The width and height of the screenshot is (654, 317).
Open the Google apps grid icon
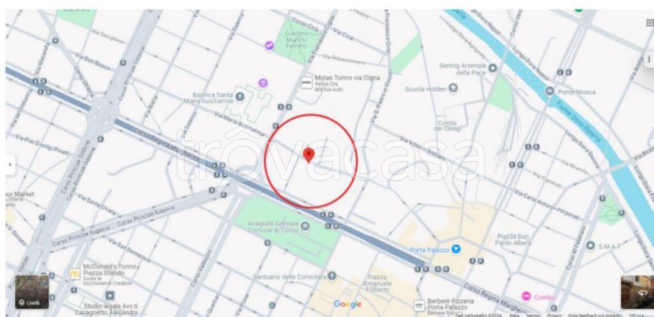pos(650,22)
